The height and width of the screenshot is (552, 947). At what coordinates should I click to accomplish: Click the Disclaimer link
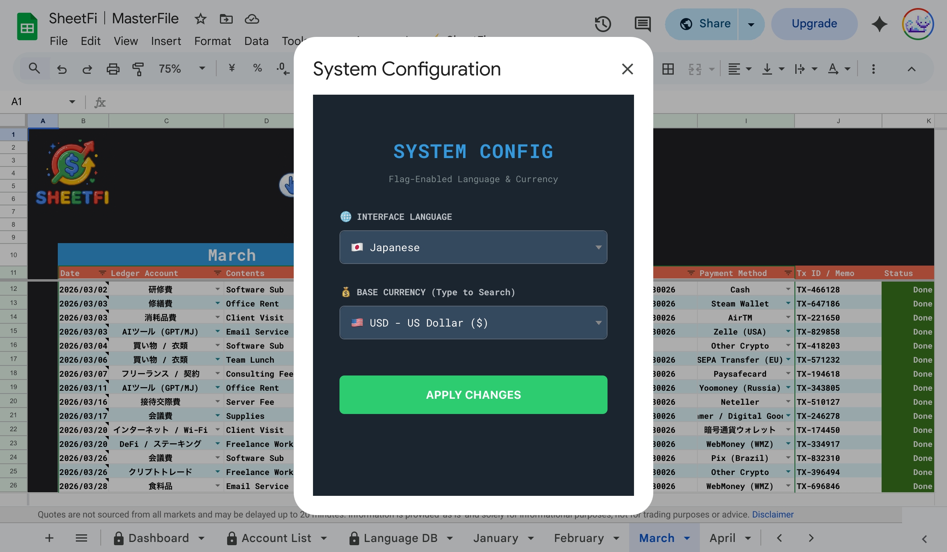click(772, 514)
